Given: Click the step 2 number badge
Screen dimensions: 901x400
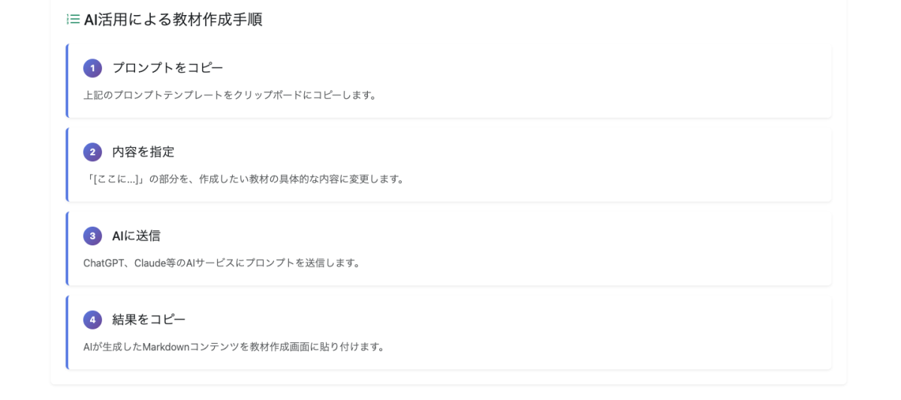Looking at the screenshot, I should coord(92,152).
